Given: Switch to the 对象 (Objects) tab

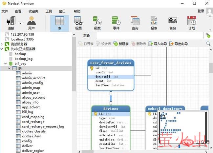Looking at the screenshot, I should tap(87, 35).
